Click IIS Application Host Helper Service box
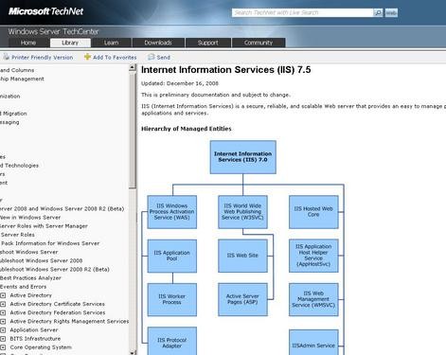 (313, 256)
